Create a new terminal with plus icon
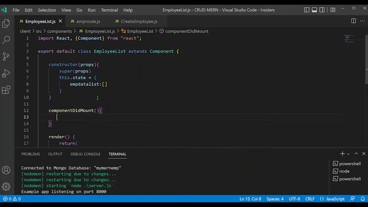Viewport: 368px width, 207px height. click(343, 154)
